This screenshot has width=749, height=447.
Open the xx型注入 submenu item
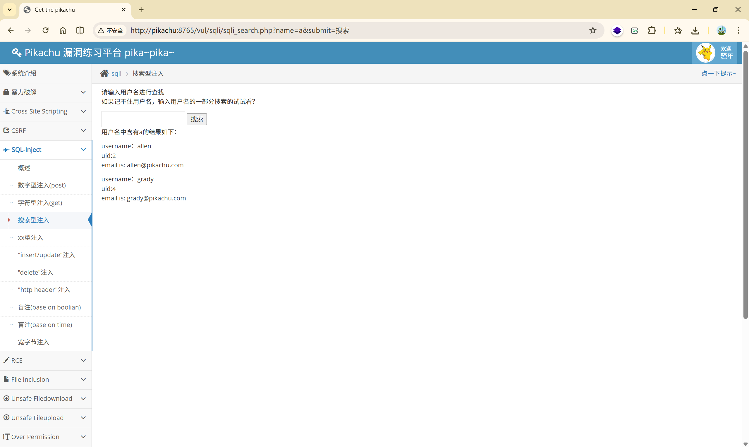(30, 238)
